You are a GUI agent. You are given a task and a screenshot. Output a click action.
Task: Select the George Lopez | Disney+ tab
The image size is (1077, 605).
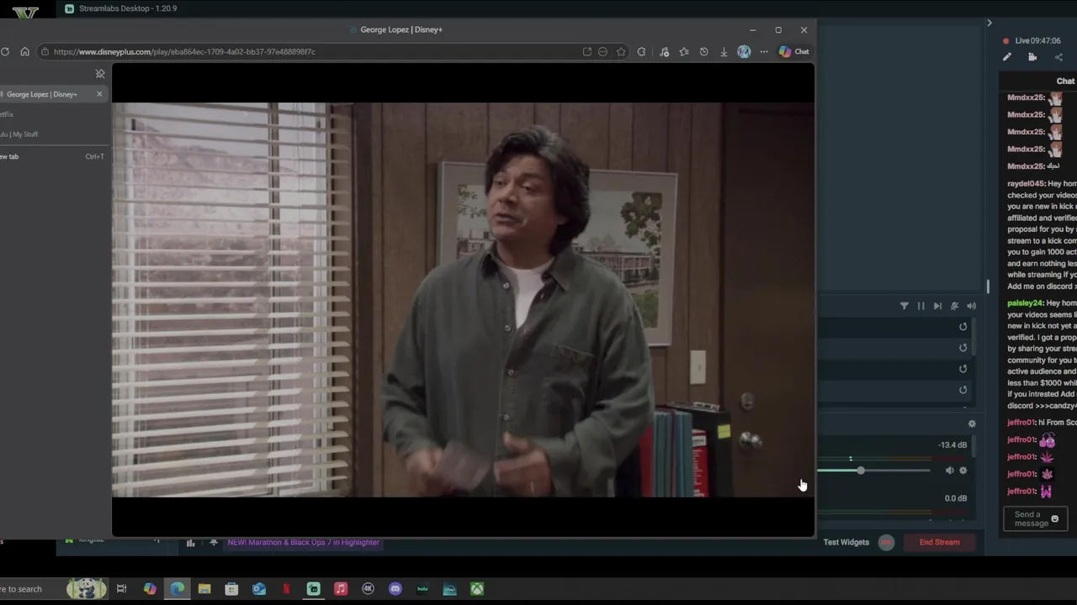click(42, 94)
